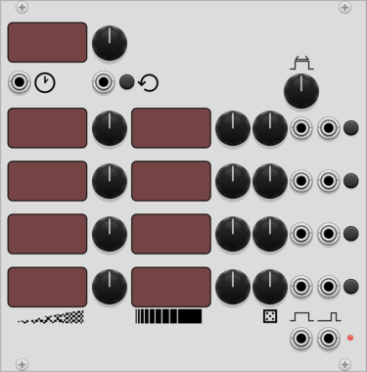The height and width of the screenshot is (372, 367).
Task: Toggle the first row's round mute button
Action: [350, 127]
